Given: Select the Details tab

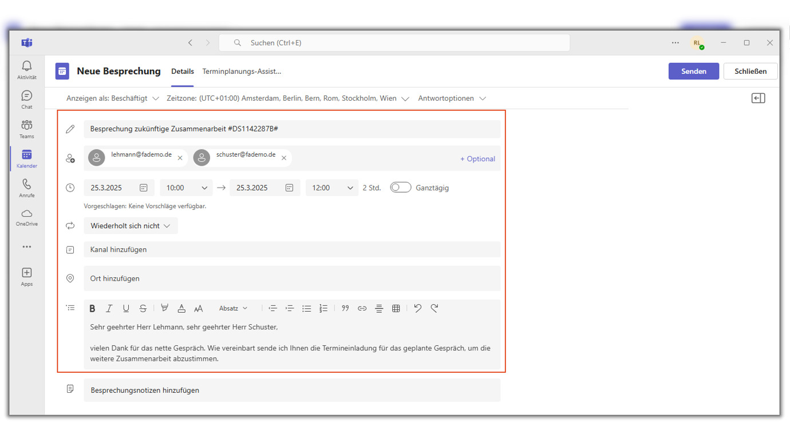Looking at the screenshot, I should [x=183, y=71].
